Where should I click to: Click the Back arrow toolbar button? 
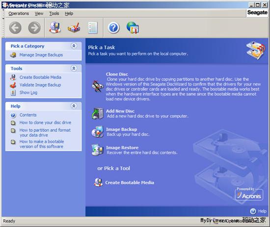[x=15, y=27]
